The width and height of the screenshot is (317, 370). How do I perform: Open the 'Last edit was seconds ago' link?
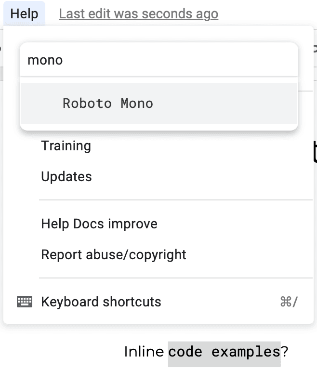tap(138, 13)
